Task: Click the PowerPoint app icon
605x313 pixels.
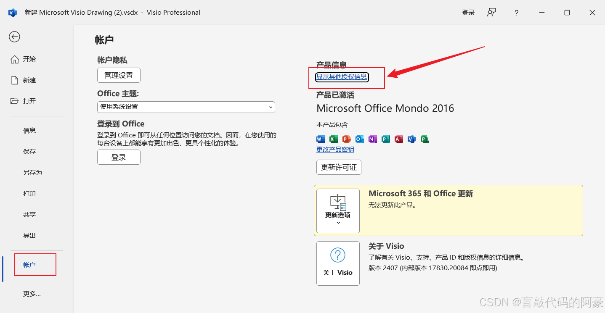Action: pyautogui.click(x=347, y=139)
